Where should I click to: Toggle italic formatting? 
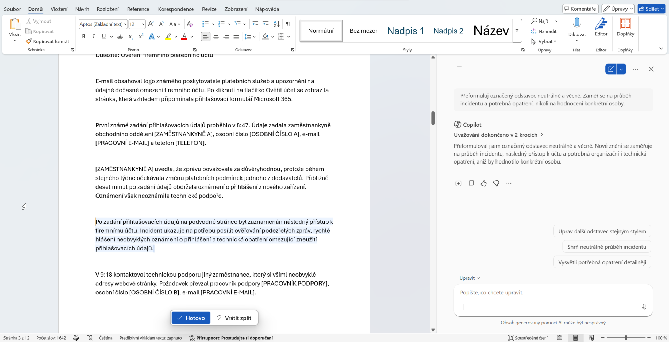93,37
